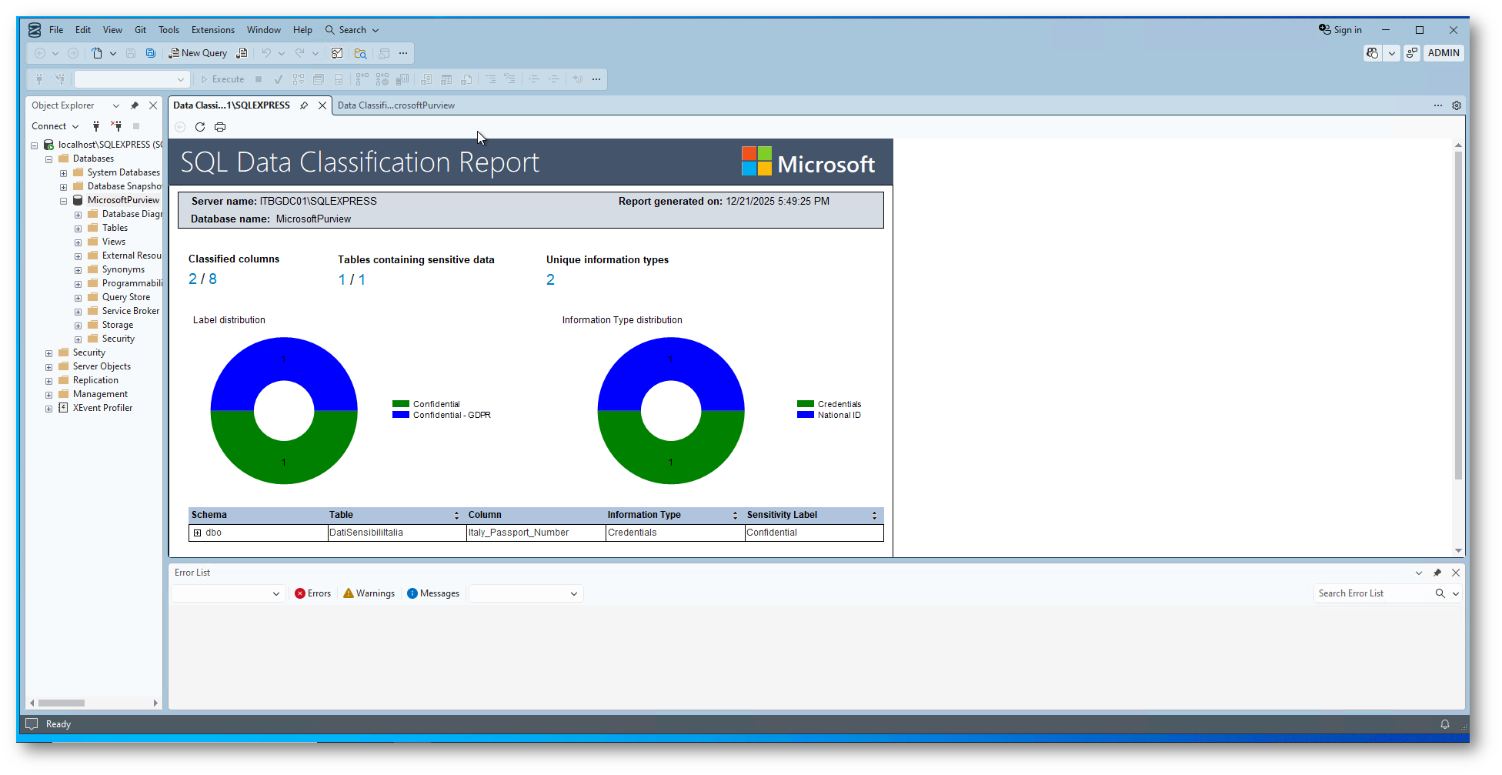The width and height of the screenshot is (1502, 775).
Task: Click the Disconnect plug icon
Action: (x=116, y=126)
